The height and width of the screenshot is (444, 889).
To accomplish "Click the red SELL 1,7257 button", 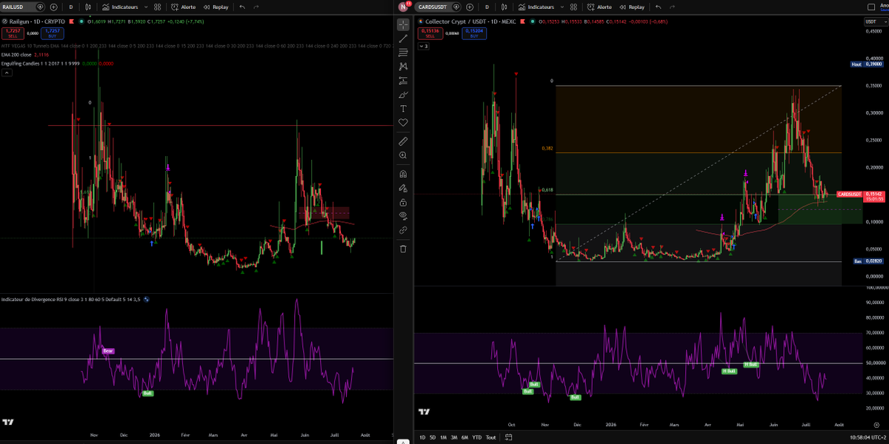I will (x=13, y=33).
